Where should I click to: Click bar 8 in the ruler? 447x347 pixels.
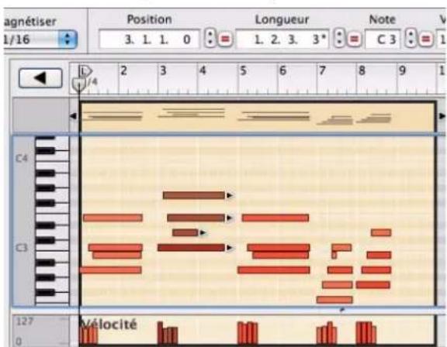(362, 70)
